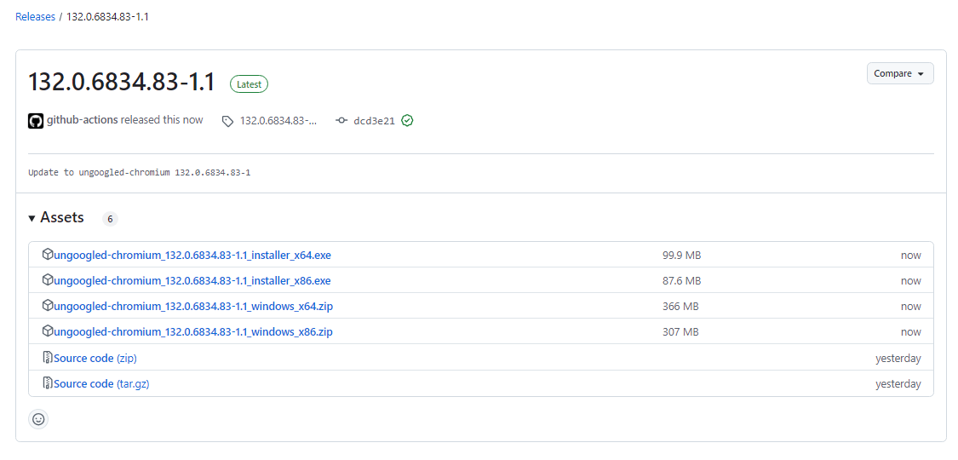
Task: Click zip file icon of Source code (zip)
Action: coord(47,358)
